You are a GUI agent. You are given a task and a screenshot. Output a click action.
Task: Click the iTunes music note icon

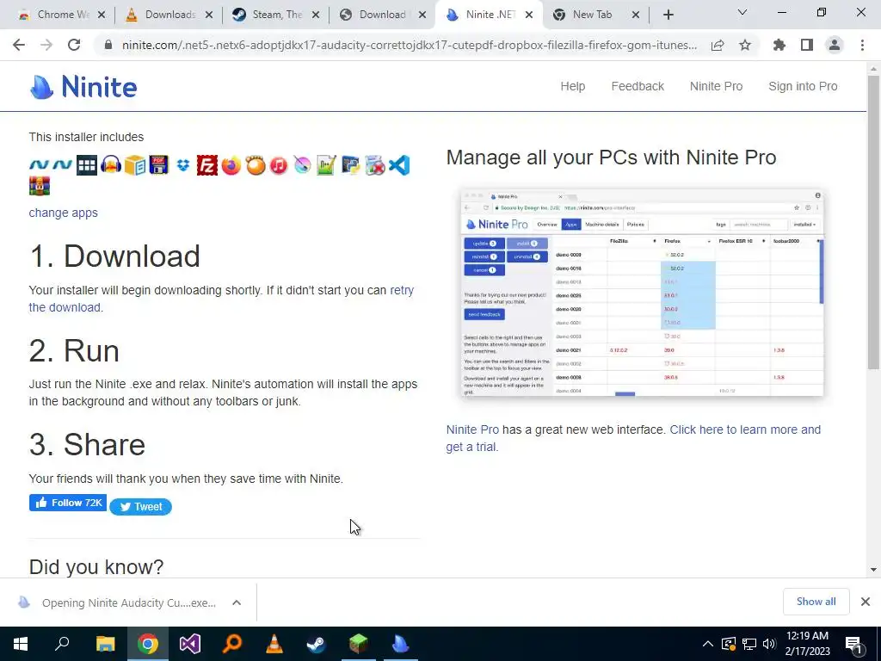[279, 165]
